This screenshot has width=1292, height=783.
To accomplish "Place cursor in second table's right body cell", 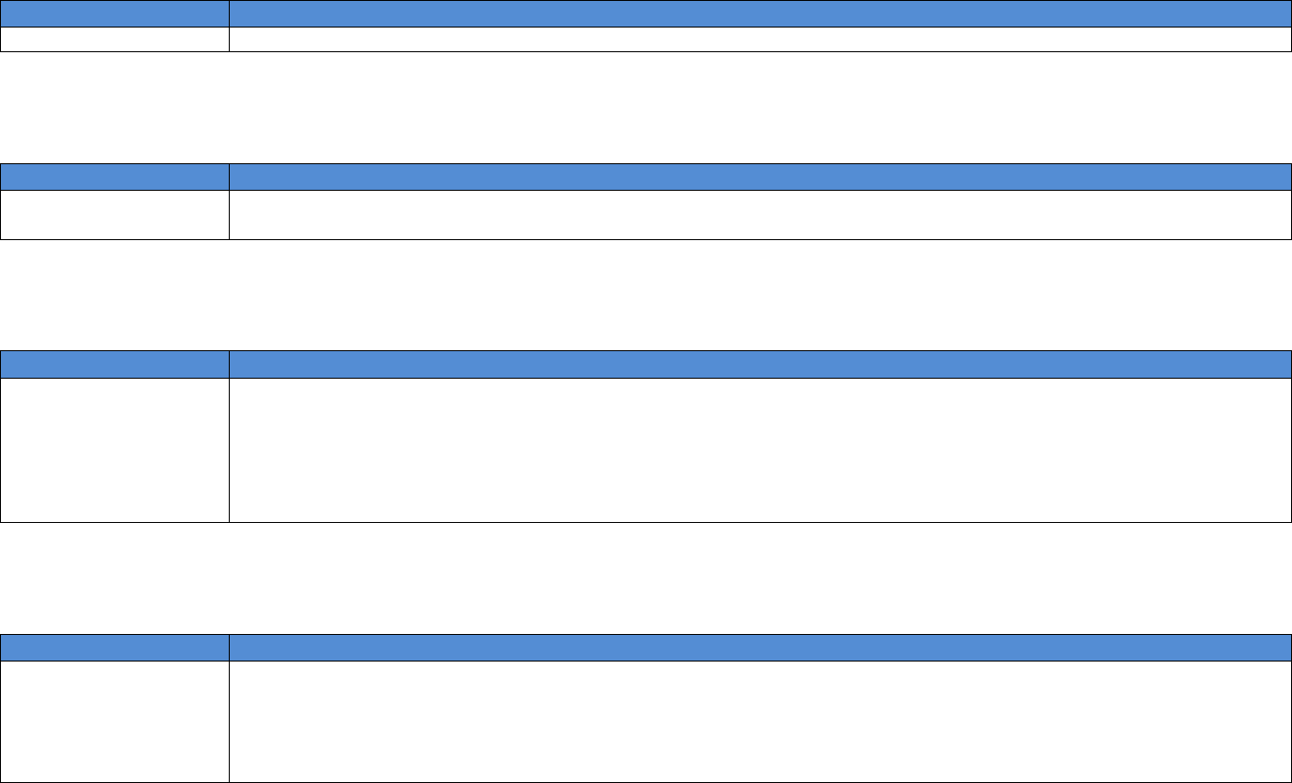I will 759,214.
